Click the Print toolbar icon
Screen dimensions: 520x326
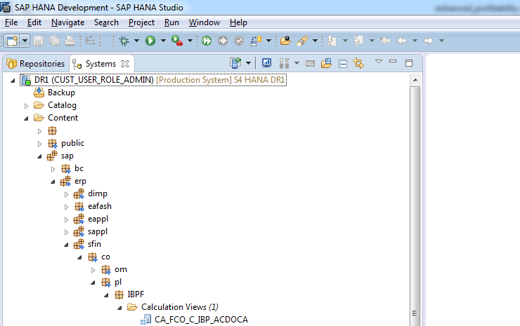point(70,41)
